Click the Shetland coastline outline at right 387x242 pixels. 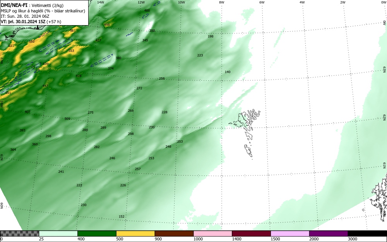(379, 197)
